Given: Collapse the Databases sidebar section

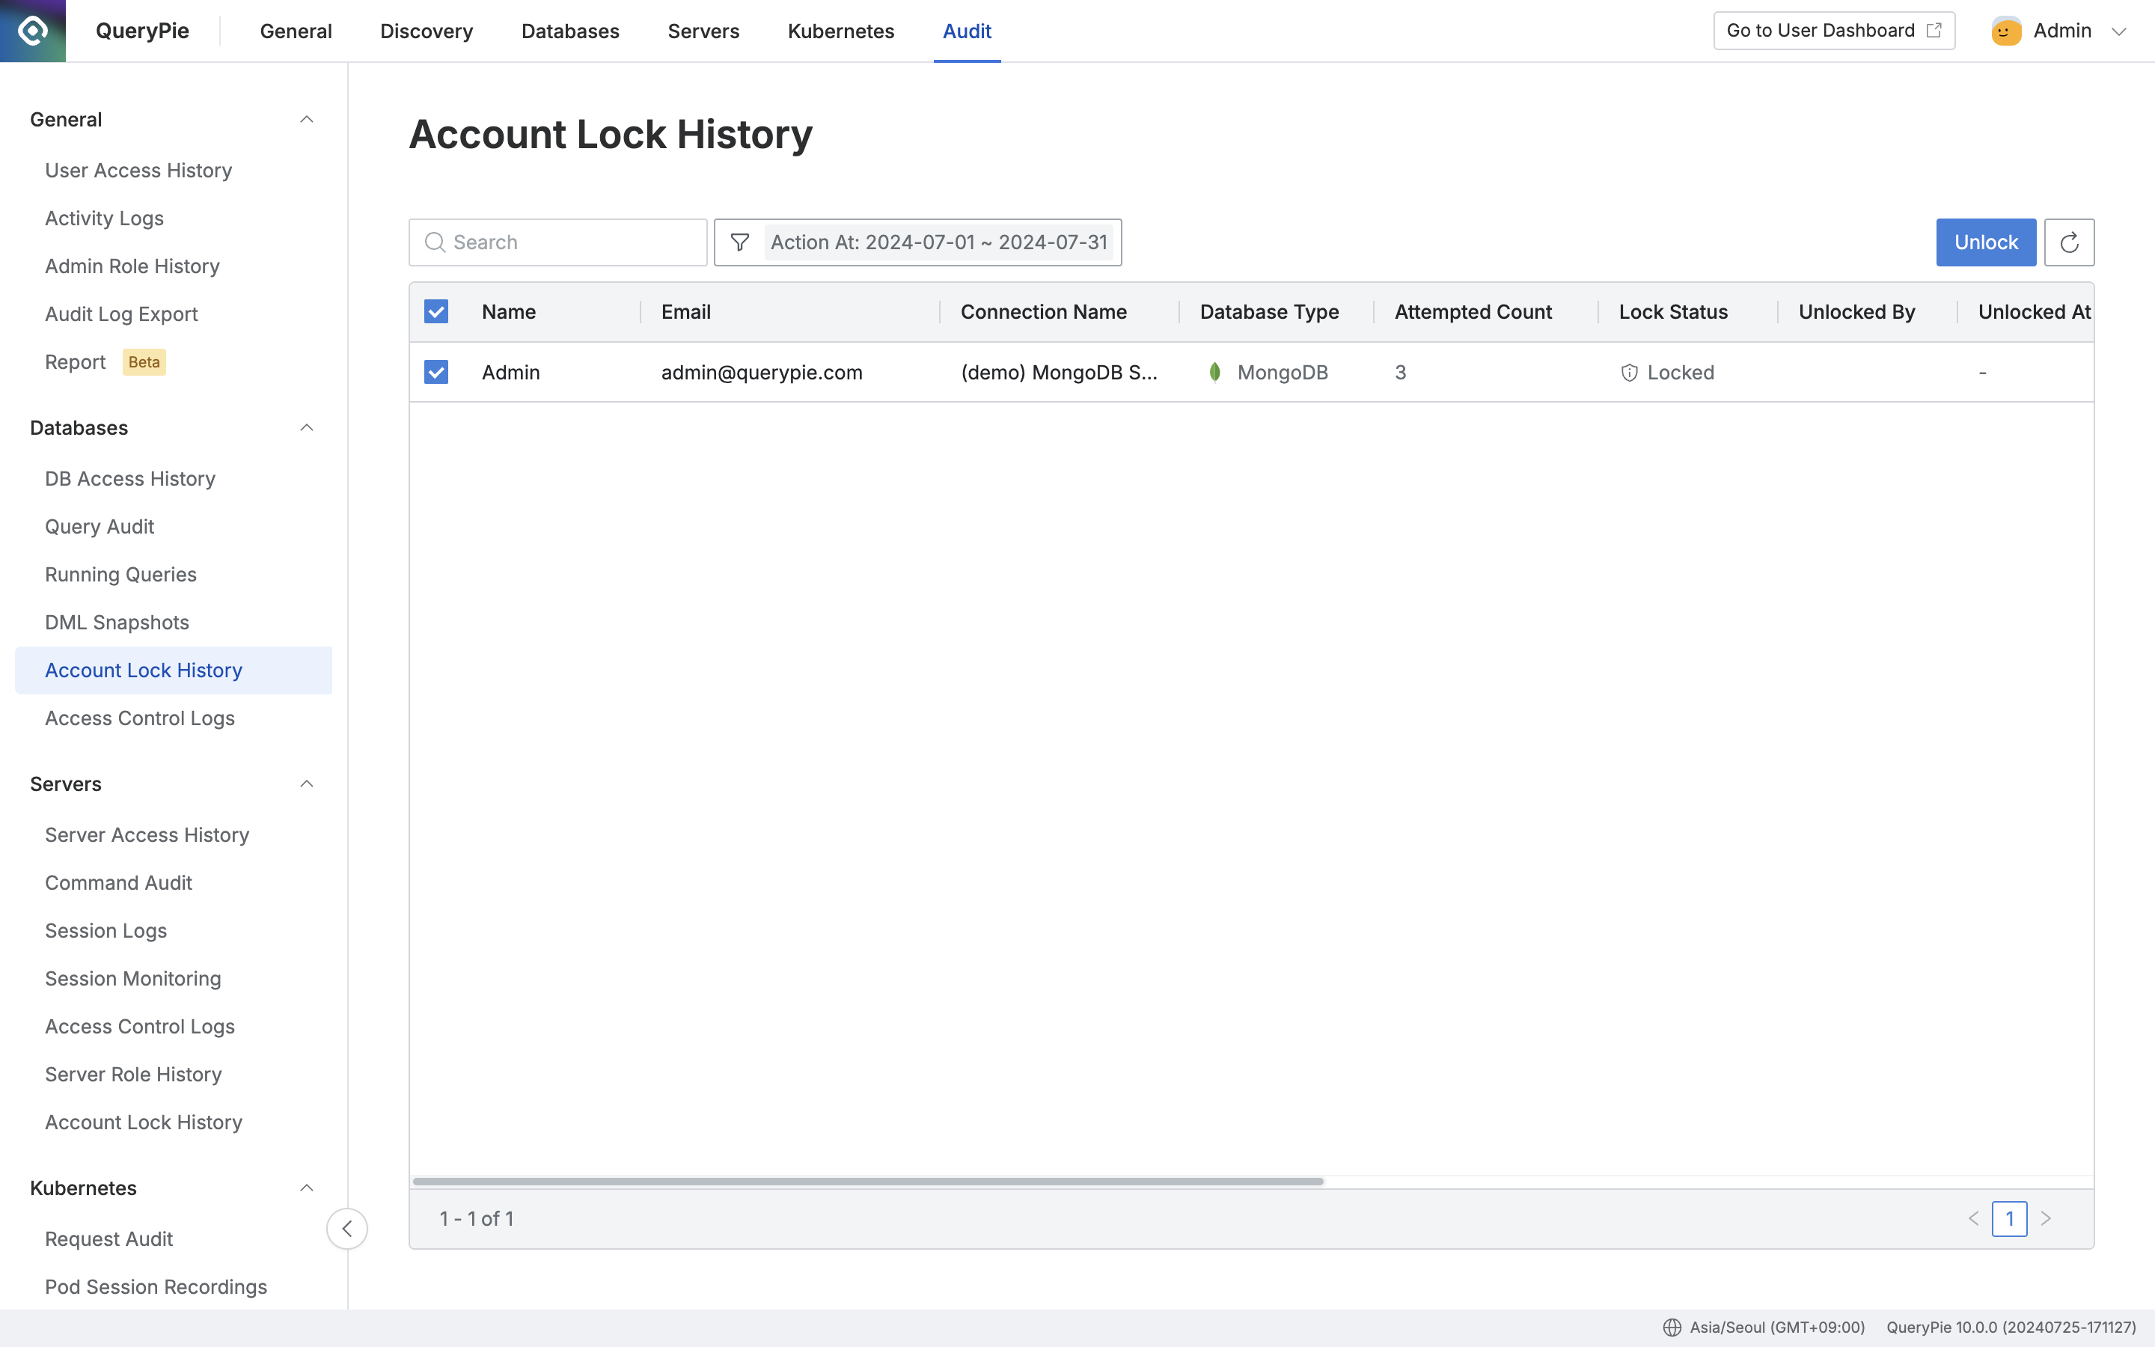Looking at the screenshot, I should point(306,427).
